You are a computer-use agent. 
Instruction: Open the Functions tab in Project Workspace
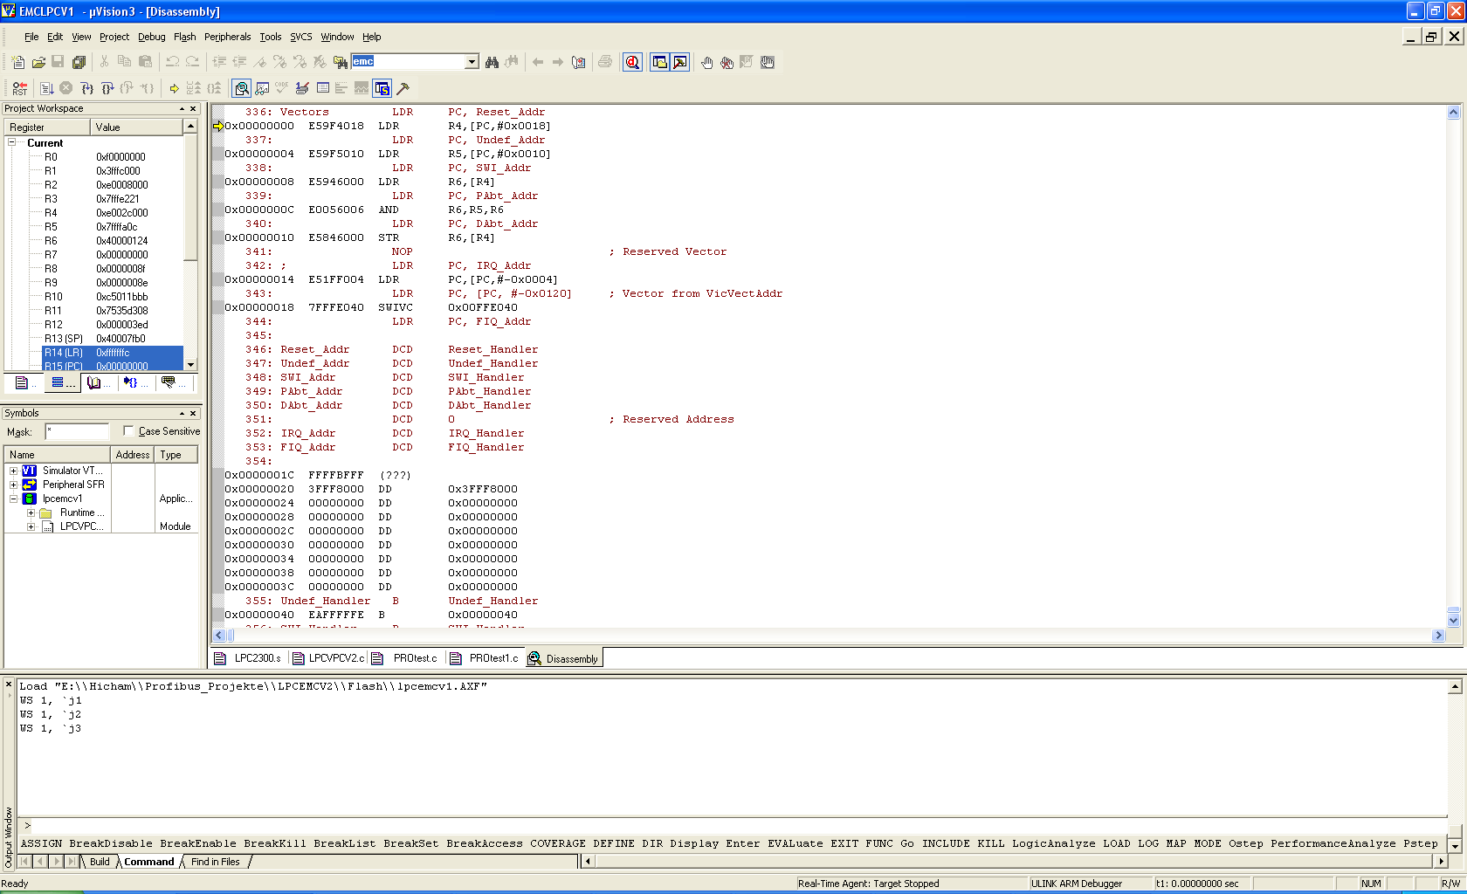pyautogui.click(x=134, y=382)
